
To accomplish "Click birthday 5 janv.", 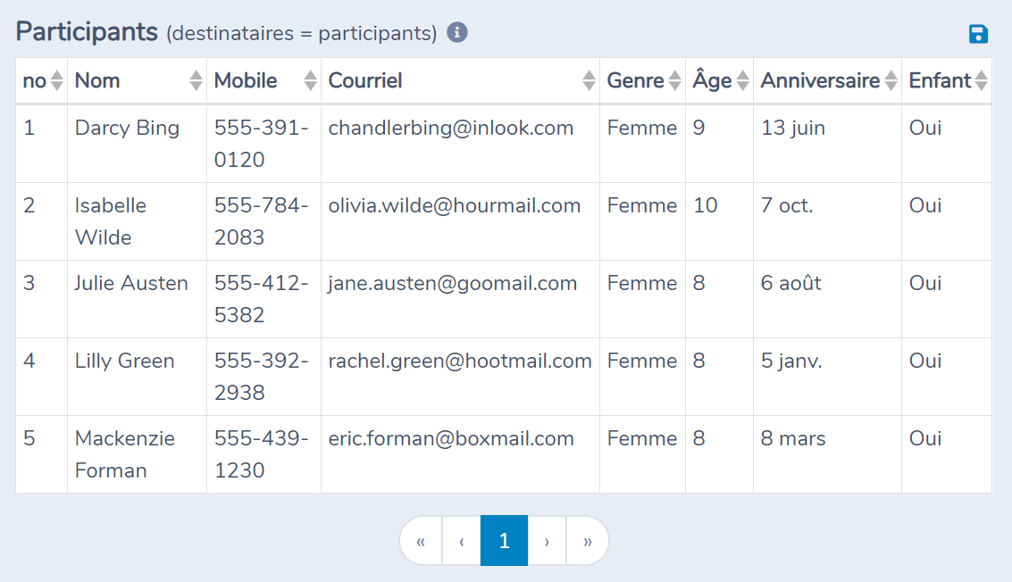I will (792, 361).
